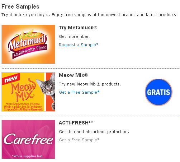Click the MultiHealth Fiber banner ribbon
180x162 pixels.
(x=30, y=51)
